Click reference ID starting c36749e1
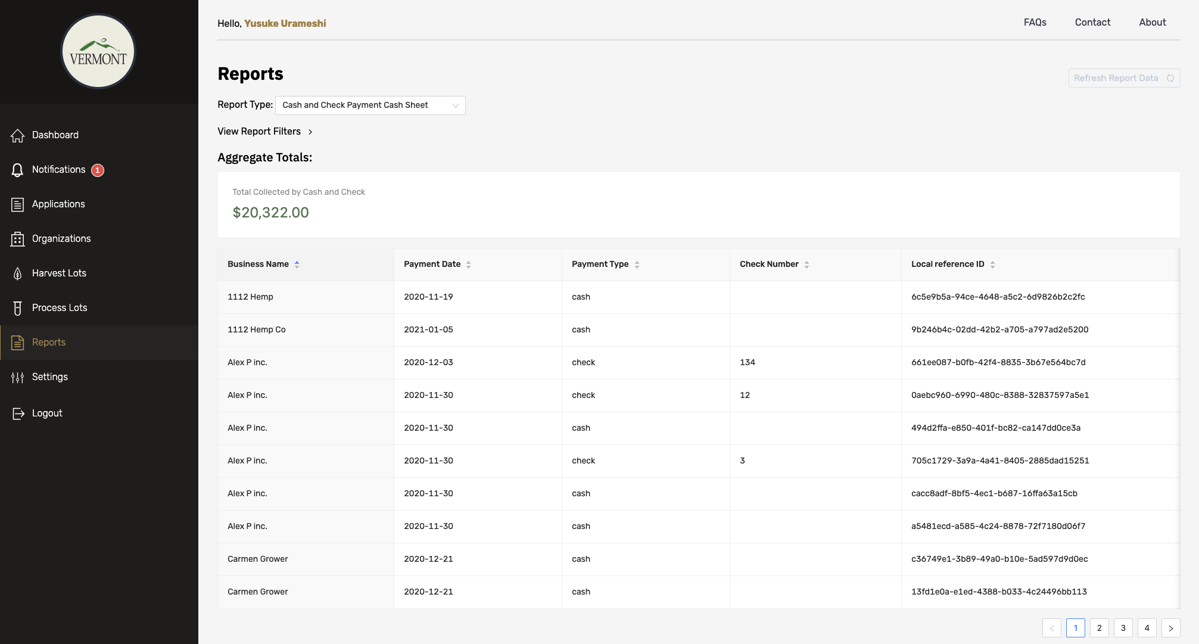The width and height of the screenshot is (1199, 644). click(999, 559)
